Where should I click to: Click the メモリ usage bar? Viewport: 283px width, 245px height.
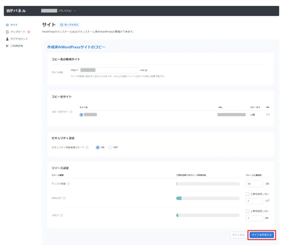208,215
